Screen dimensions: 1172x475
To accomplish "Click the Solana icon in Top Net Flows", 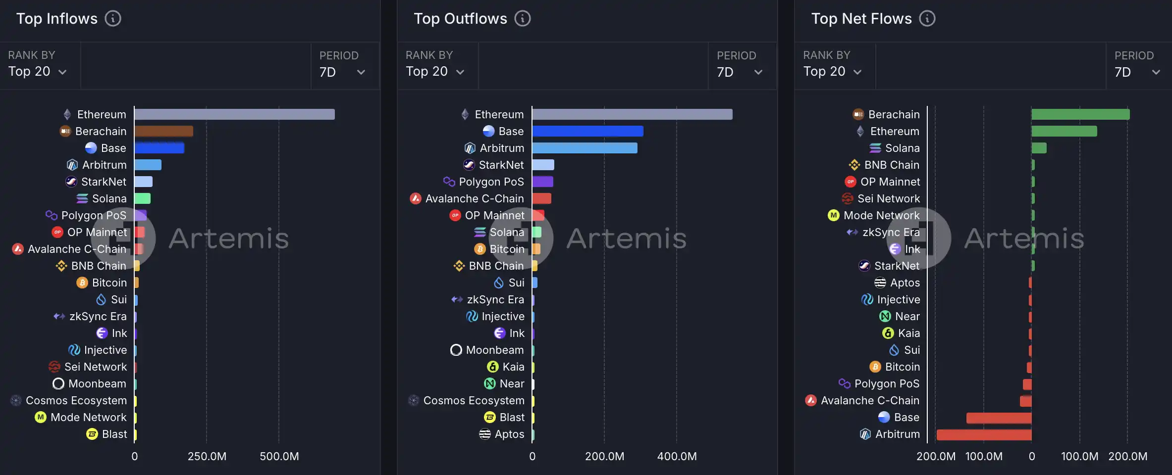I will pyautogui.click(x=875, y=148).
